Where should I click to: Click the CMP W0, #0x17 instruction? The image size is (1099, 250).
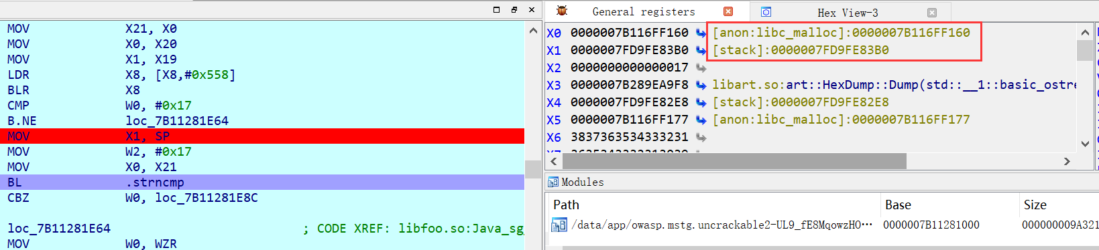[x=99, y=105]
